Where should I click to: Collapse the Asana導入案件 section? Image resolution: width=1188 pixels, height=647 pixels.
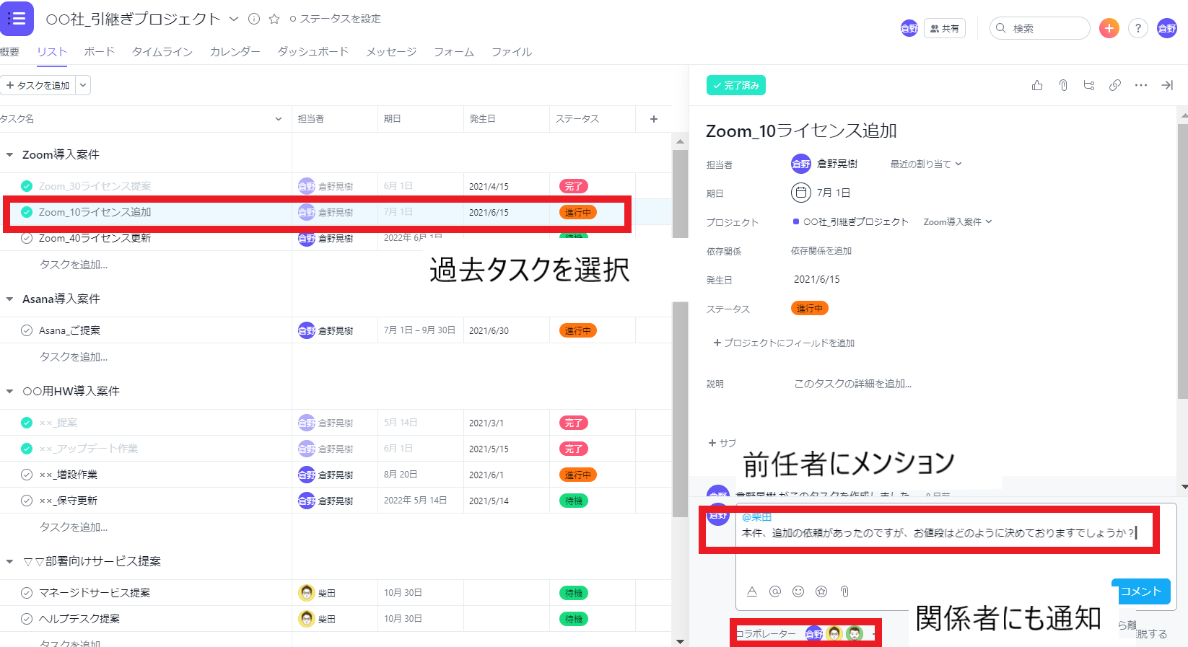tap(9, 299)
